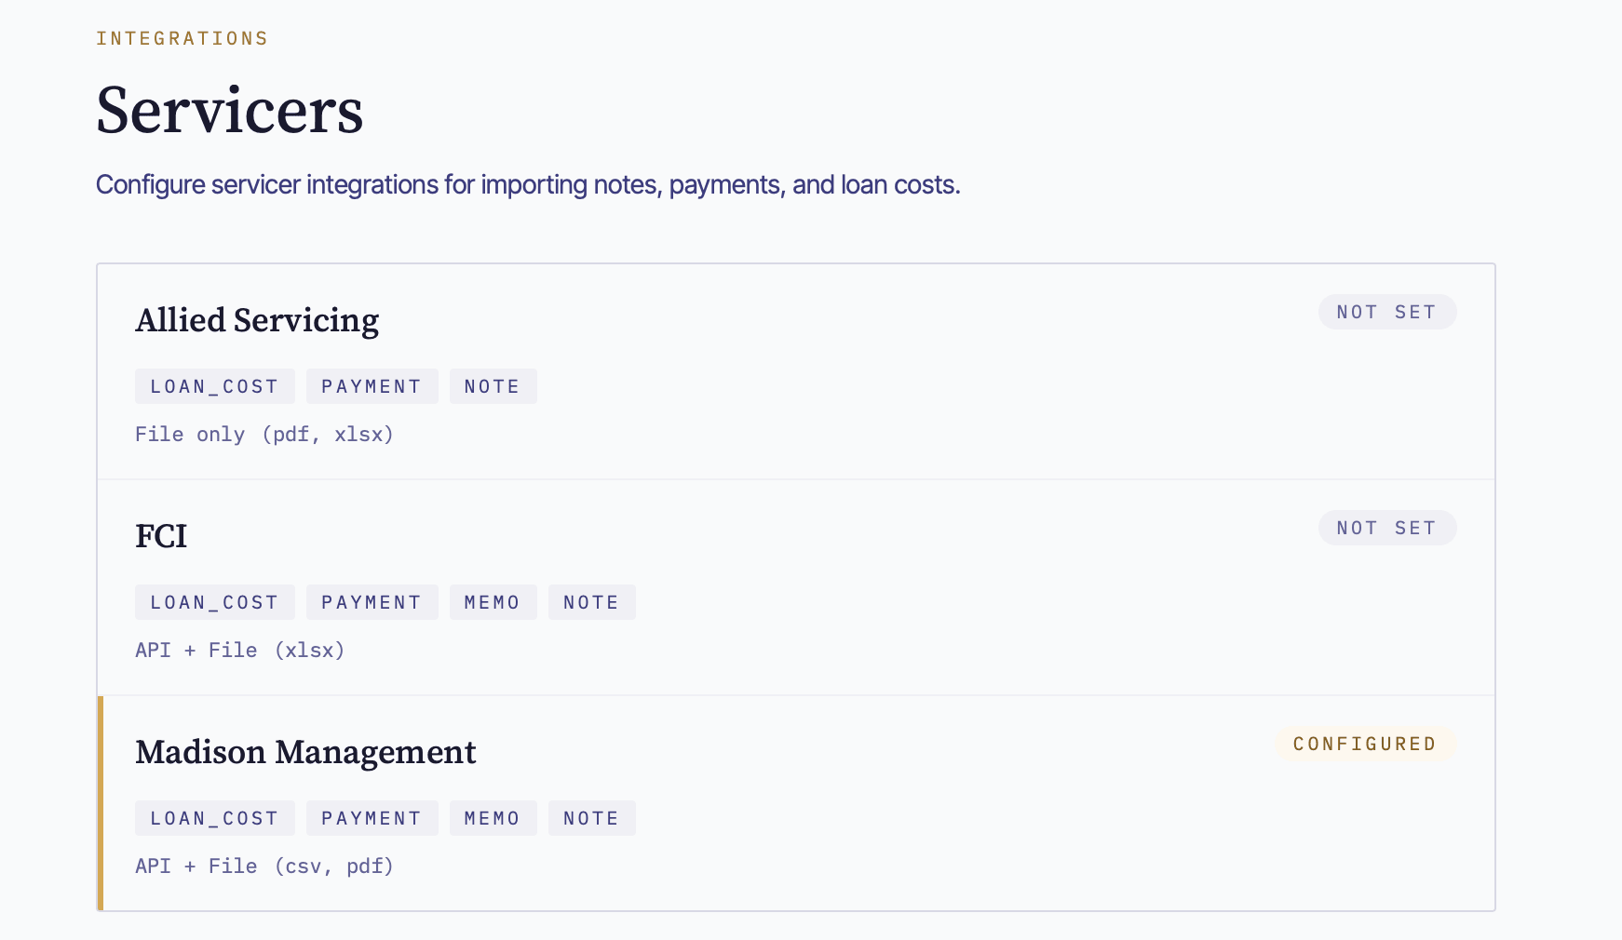1622x940 pixels.
Task: Click the 'API + File (xlsx)' text
Action: (x=240, y=651)
